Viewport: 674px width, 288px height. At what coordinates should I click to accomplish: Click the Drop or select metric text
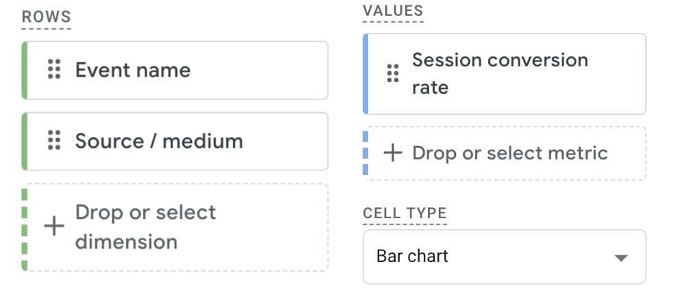pos(509,153)
